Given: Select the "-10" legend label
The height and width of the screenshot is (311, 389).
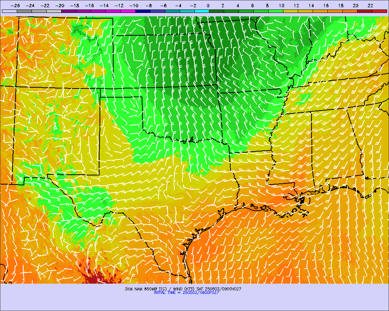Looking at the screenshot, I should 134,5.
